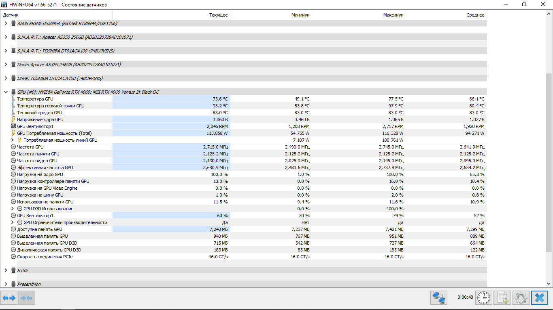Viewport: 553px width, 310px height.
Task: Click current fan speed 2,046 RPM
Action: tap(217, 126)
